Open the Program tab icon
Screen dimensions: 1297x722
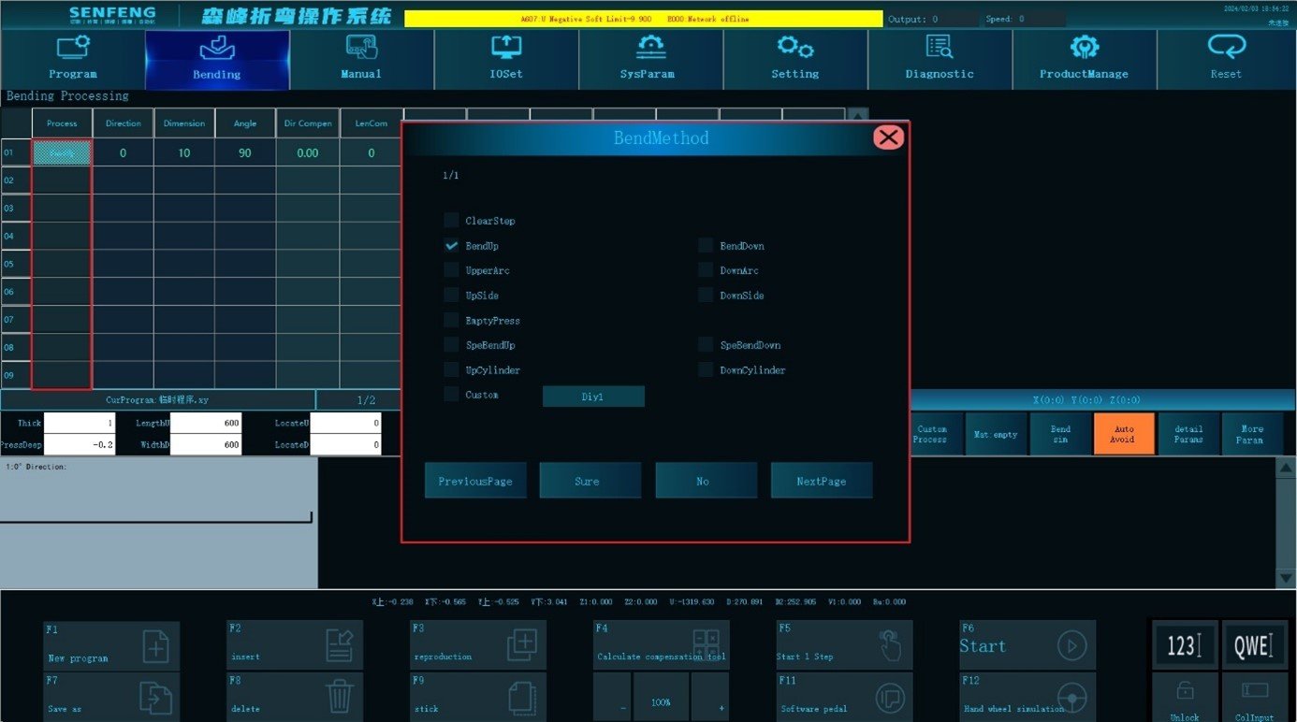73,47
